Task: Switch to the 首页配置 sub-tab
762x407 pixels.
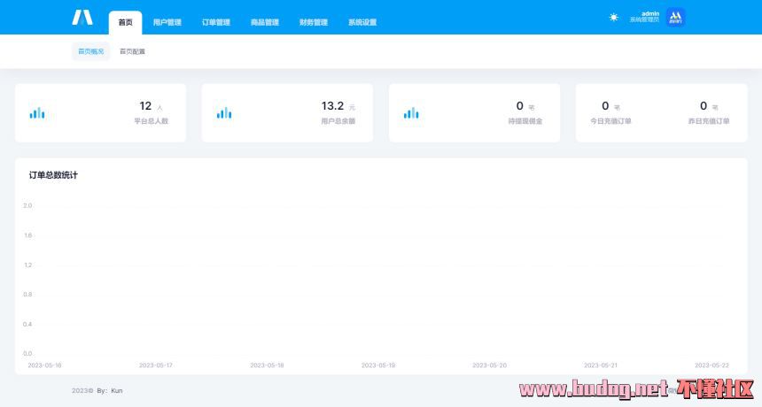Action: pos(132,51)
